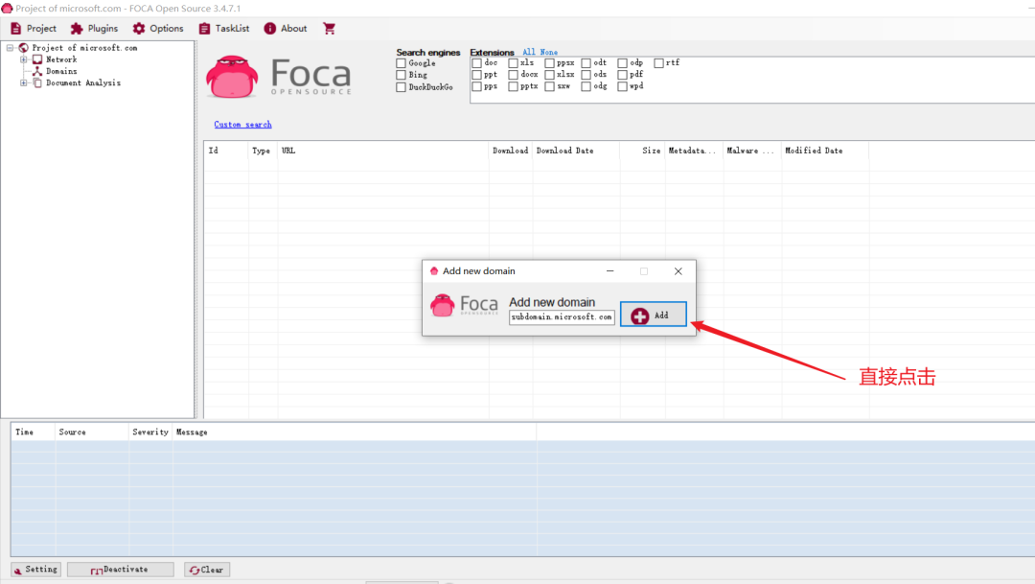Click the Clear log button
This screenshot has width=1035, height=584.
pyautogui.click(x=207, y=570)
